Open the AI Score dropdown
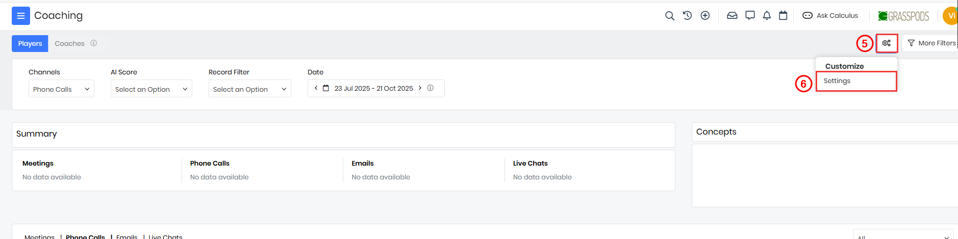958x239 pixels. pyautogui.click(x=151, y=89)
